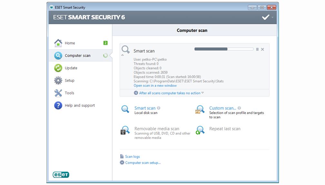
Task: Click the large magnifier icon of running scan
Action: 126,50
